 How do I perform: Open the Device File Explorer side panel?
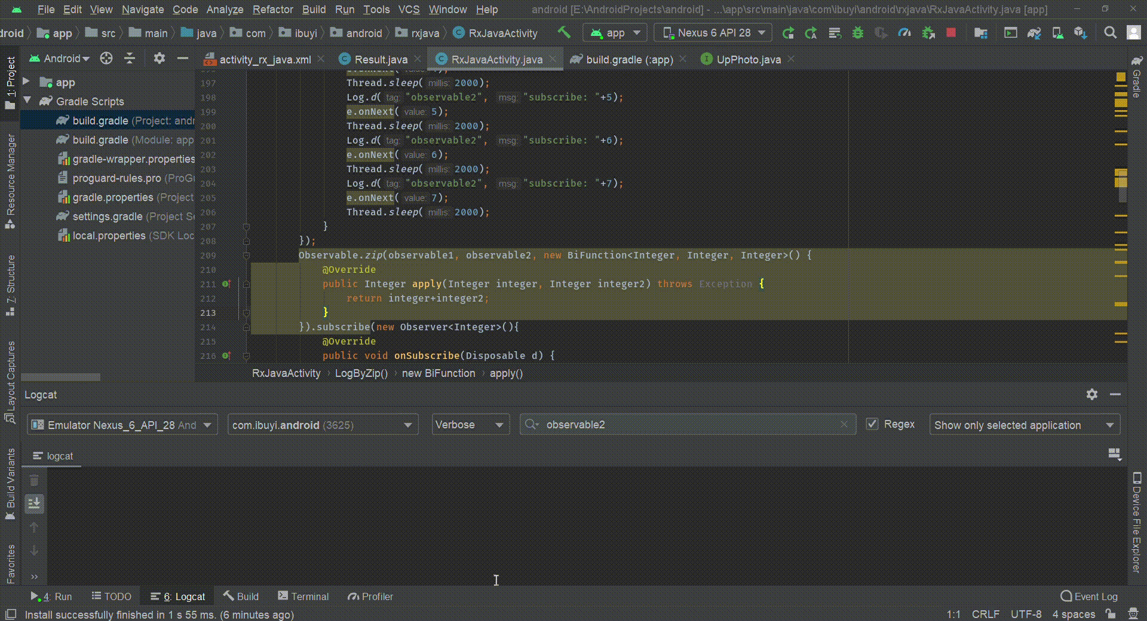click(1137, 522)
